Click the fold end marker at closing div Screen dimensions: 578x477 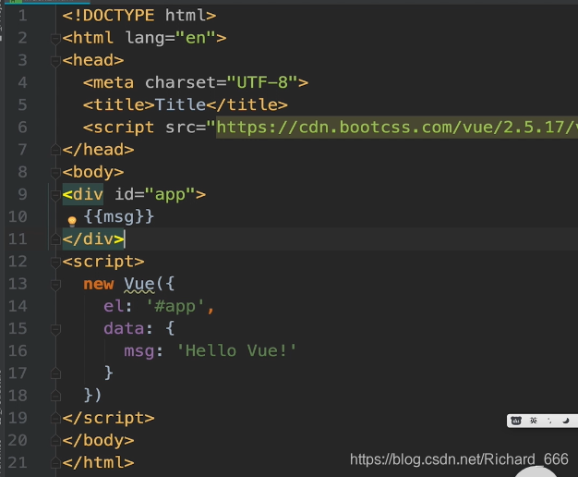55,239
